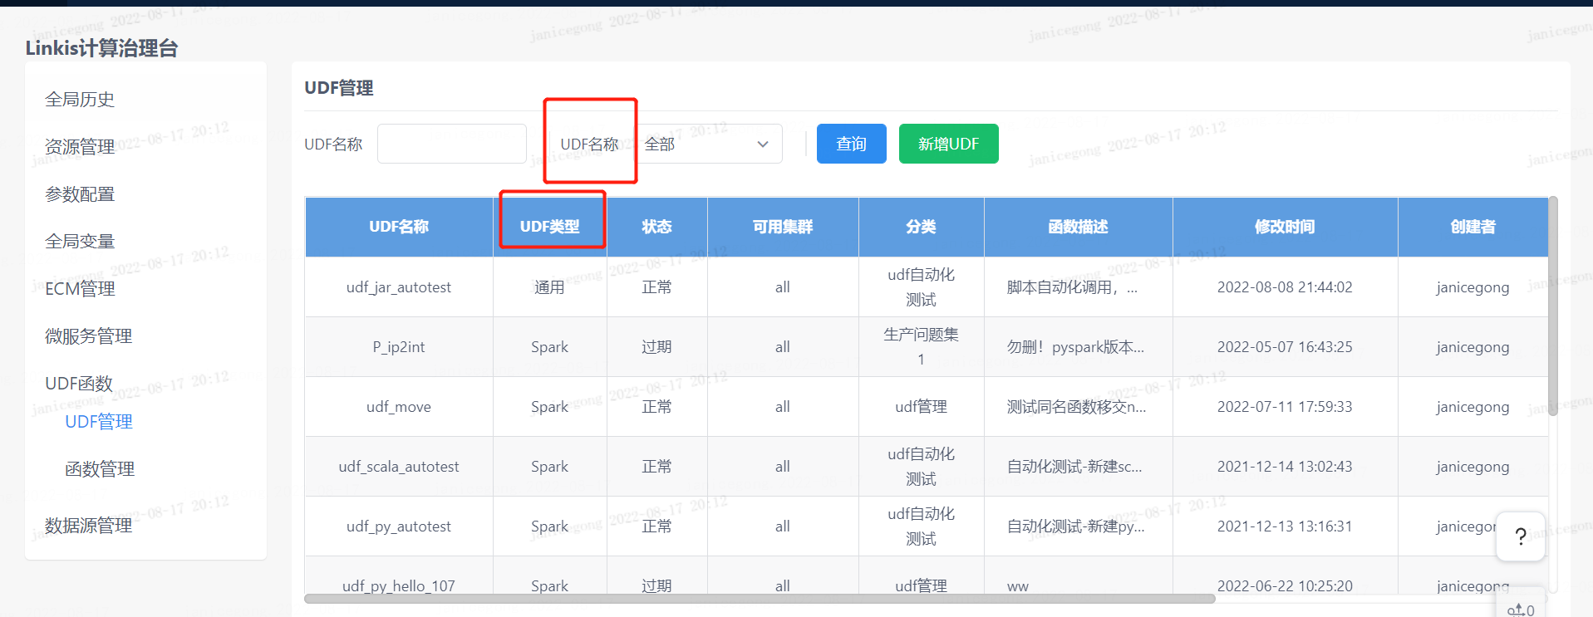Click the 分类 column header
The image size is (1593, 617).
click(921, 227)
